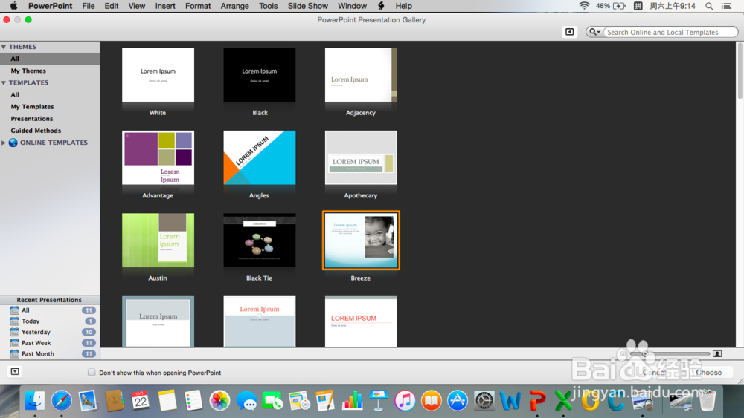Open the View menu
The image size is (744, 418).
pos(137,6)
